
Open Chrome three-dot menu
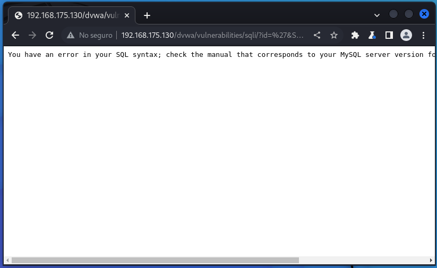point(423,35)
